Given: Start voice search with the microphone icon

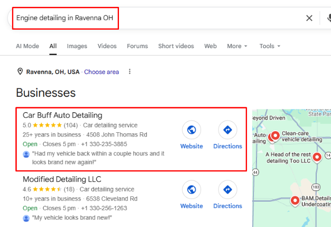Looking at the screenshot, I should 329,18.
